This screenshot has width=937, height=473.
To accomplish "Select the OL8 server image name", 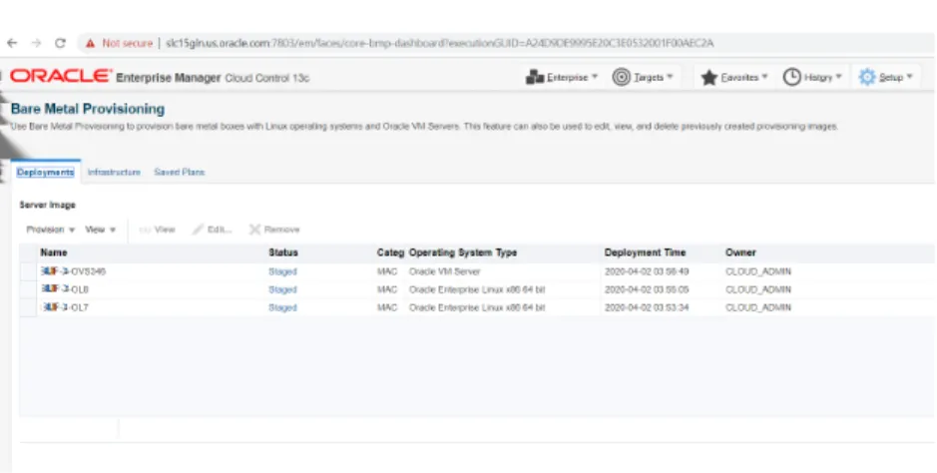I will [65, 289].
